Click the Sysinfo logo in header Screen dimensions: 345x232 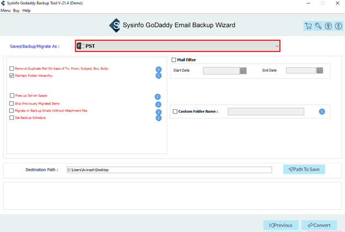[x=115, y=25]
